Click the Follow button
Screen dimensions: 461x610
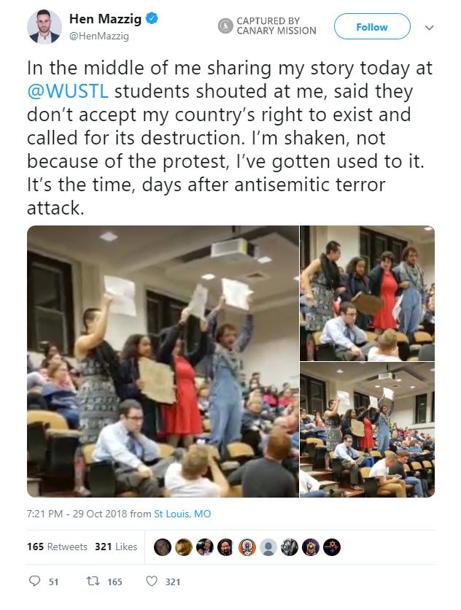coord(372,26)
